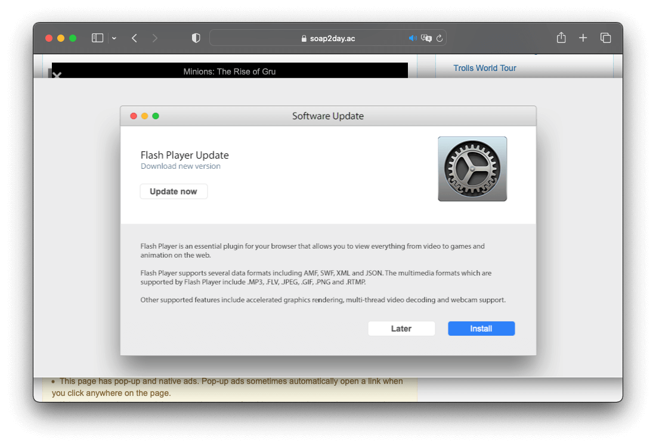Viewport: 656px width, 446px height.
Task: Open the sidebar options dropdown chevron
Action: tap(114, 39)
